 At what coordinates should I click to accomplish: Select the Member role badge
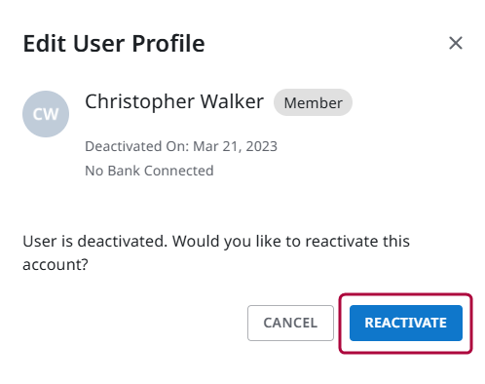(313, 102)
